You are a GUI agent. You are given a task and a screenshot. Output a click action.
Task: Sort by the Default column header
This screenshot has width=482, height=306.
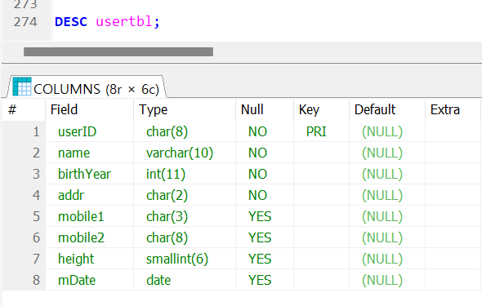pyautogui.click(x=387, y=109)
